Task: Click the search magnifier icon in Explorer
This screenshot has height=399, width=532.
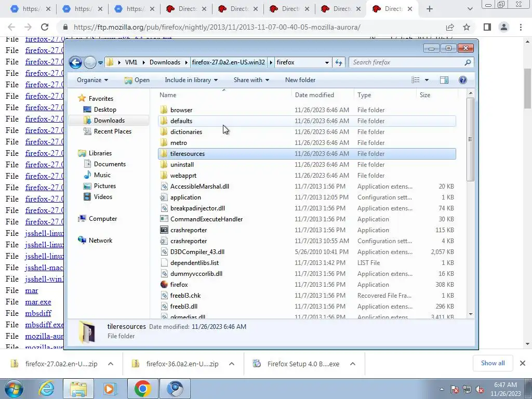Action: [x=468, y=62]
